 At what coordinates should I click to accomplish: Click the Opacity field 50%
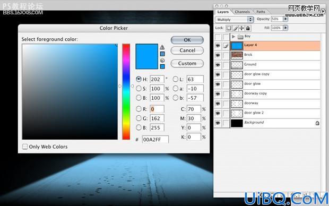[277, 19]
